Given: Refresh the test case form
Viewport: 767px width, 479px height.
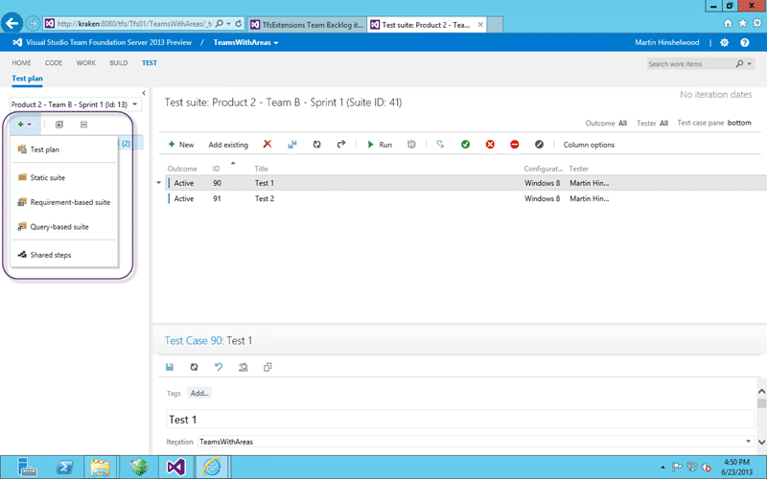Looking at the screenshot, I should click(195, 367).
